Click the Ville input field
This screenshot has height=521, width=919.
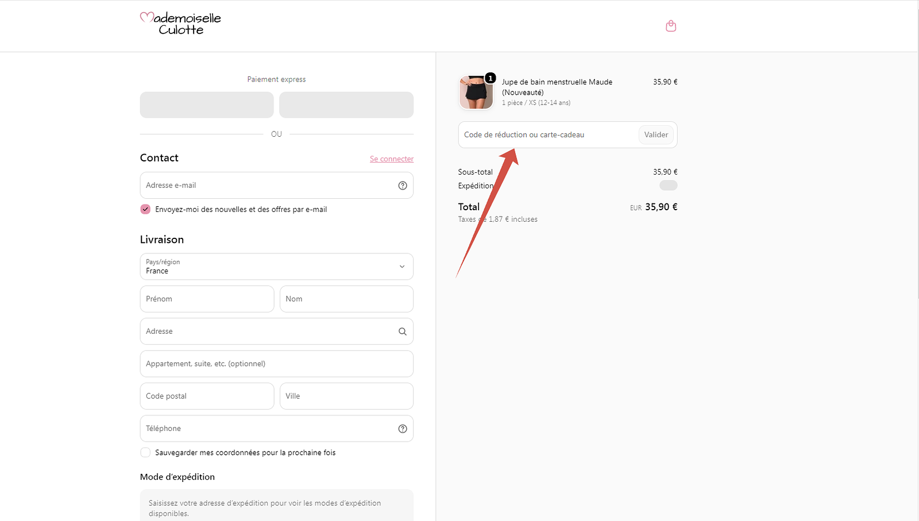[346, 396]
